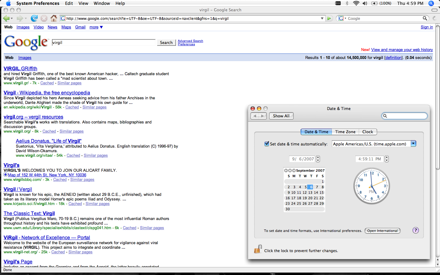Click the definition link in results bar
This screenshot has height=275, width=440.
tap(393, 57)
